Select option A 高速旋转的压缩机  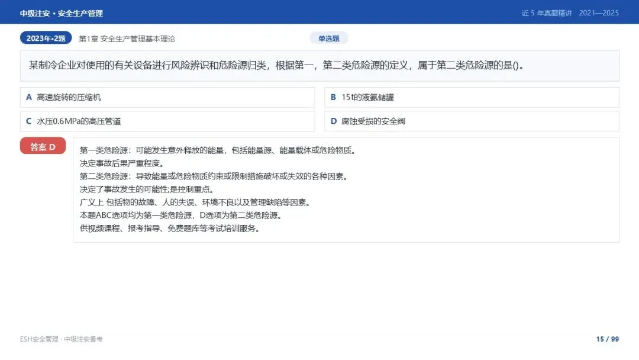click(x=167, y=98)
